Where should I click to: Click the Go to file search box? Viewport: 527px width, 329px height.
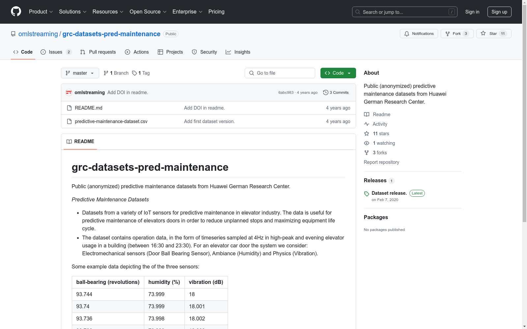280,73
